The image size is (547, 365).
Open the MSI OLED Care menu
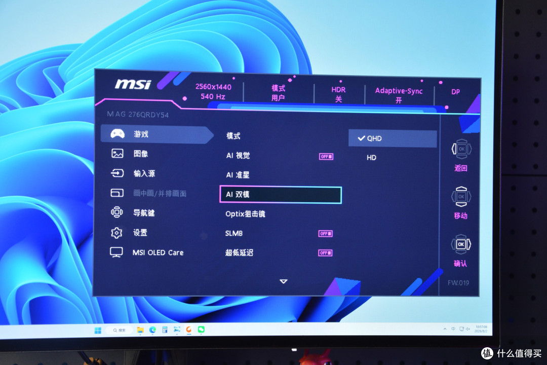(x=158, y=252)
